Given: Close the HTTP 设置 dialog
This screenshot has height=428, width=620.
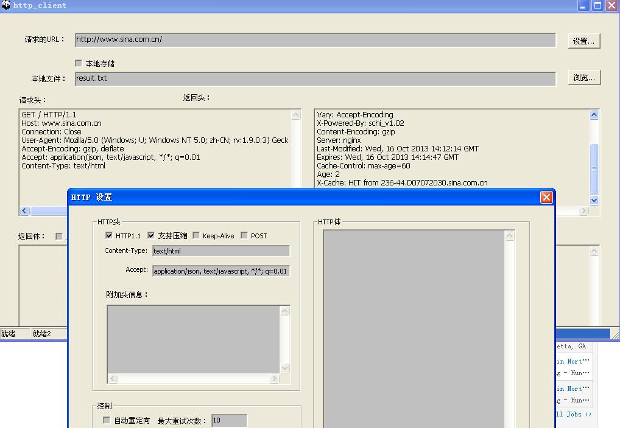Looking at the screenshot, I should [x=546, y=197].
